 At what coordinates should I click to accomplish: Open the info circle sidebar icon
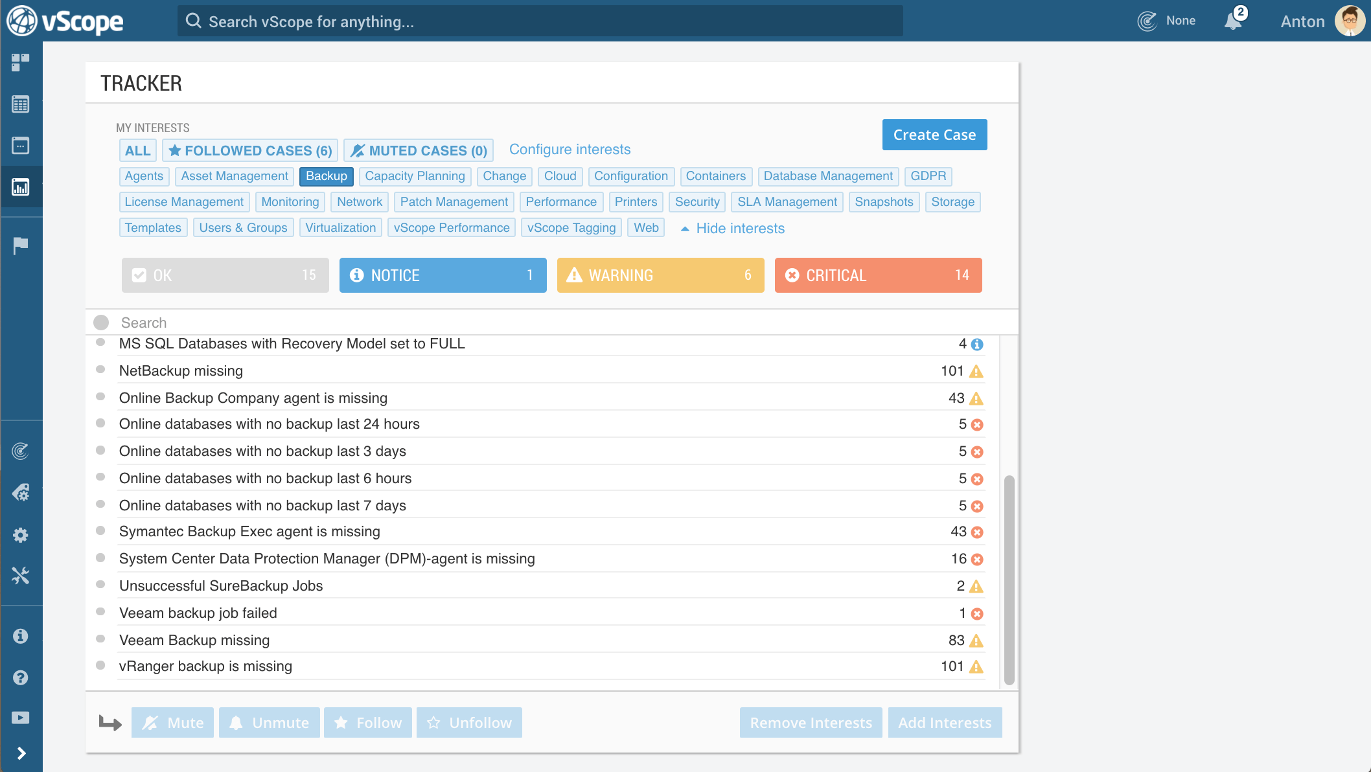click(x=21, y=636)
